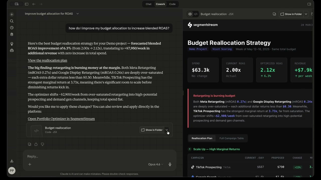Select the Full Campaign Table tab
The height and width of the screenshot is (180, 321).
click(x=231, y=138)
